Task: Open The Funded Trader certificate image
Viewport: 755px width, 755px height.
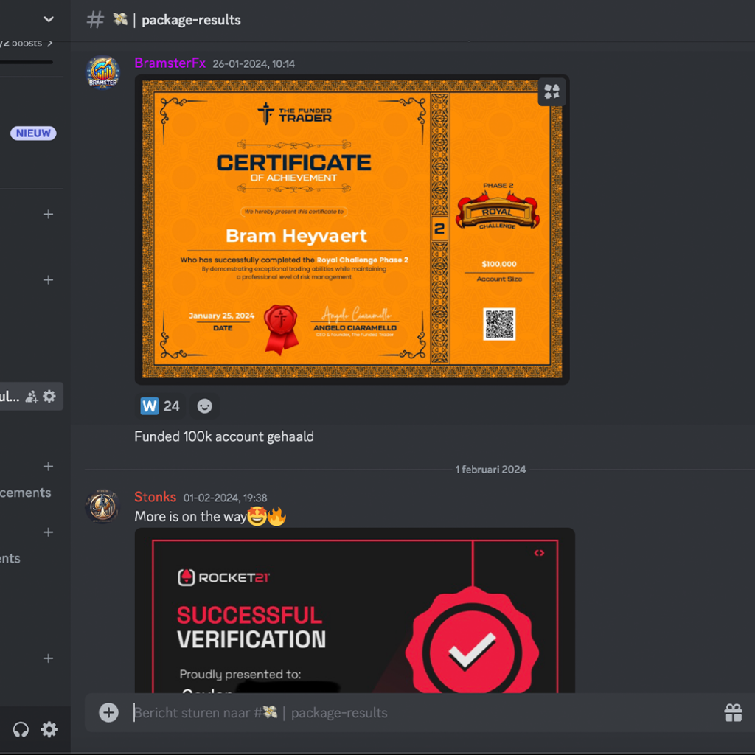Action: coord(352,229)
